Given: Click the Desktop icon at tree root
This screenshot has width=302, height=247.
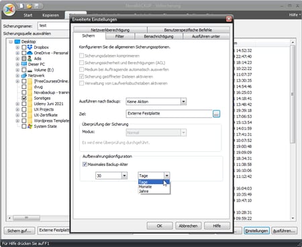Looking at the screenshot, I should pos(17,42).
